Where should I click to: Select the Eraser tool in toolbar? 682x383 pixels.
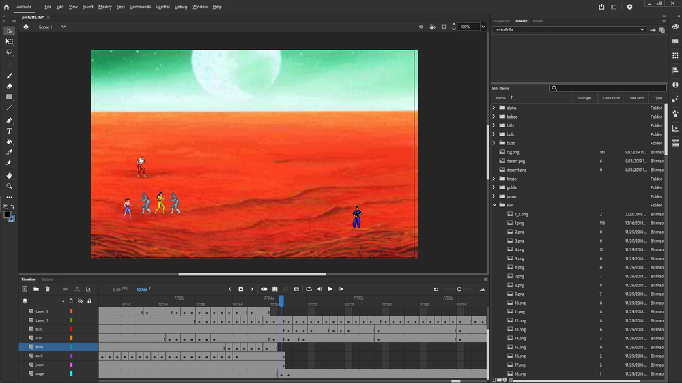click(9, 87)
